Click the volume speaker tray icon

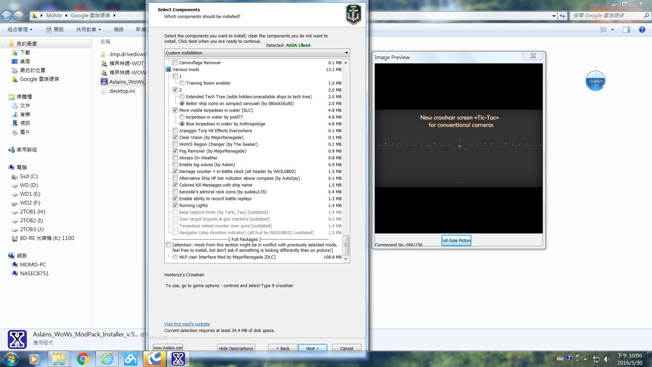pyautogui.click(x=607, y=359)
